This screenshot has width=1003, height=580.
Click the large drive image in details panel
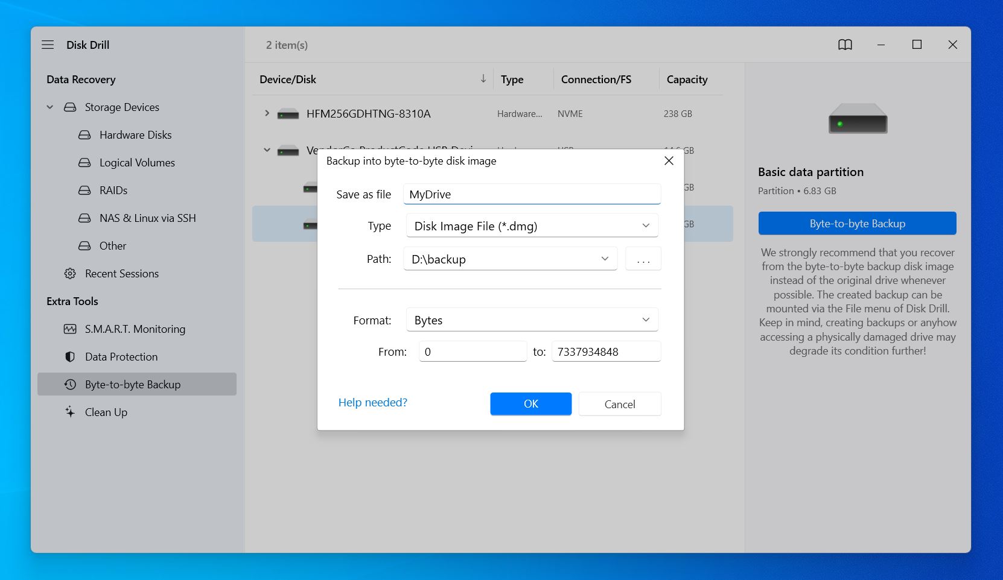(x=858, y=118)
